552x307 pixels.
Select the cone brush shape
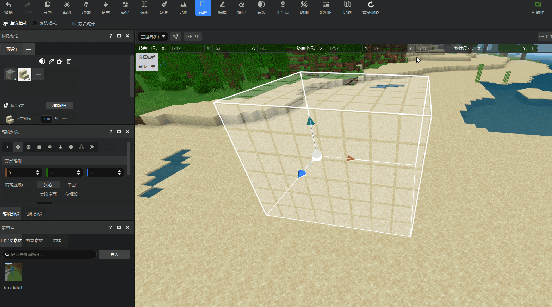coord(60,147)
